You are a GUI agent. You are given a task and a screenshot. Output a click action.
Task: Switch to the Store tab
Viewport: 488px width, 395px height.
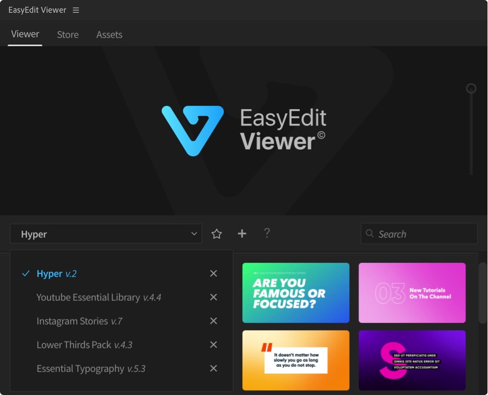(68, 35)
